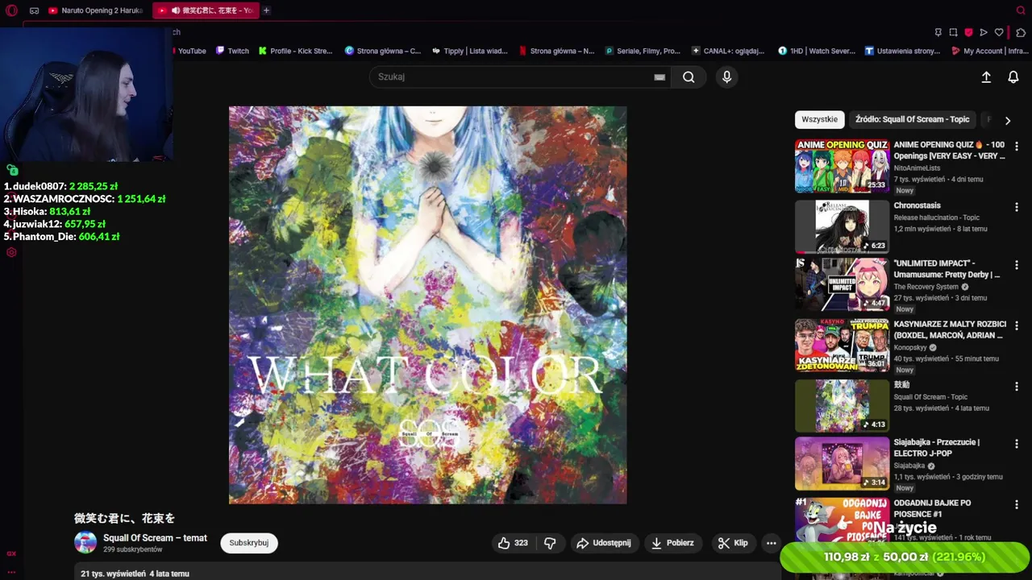Open a new browser tab with plus
Image resolution: width=1032 pixels, height=580 pixels.
point(266,10)
